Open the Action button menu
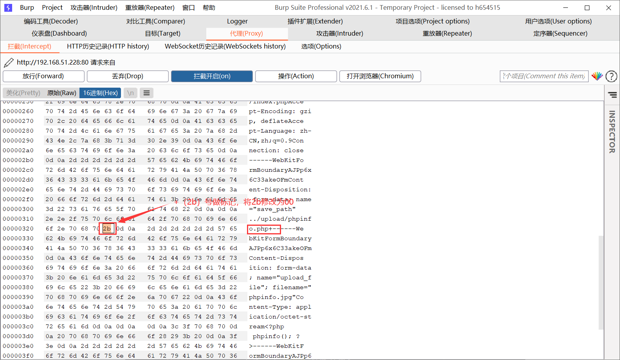 pos(296,76)
